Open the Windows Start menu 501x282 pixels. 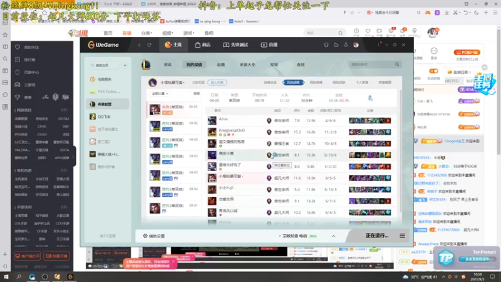pyautogui.click(x=6, y=276)
